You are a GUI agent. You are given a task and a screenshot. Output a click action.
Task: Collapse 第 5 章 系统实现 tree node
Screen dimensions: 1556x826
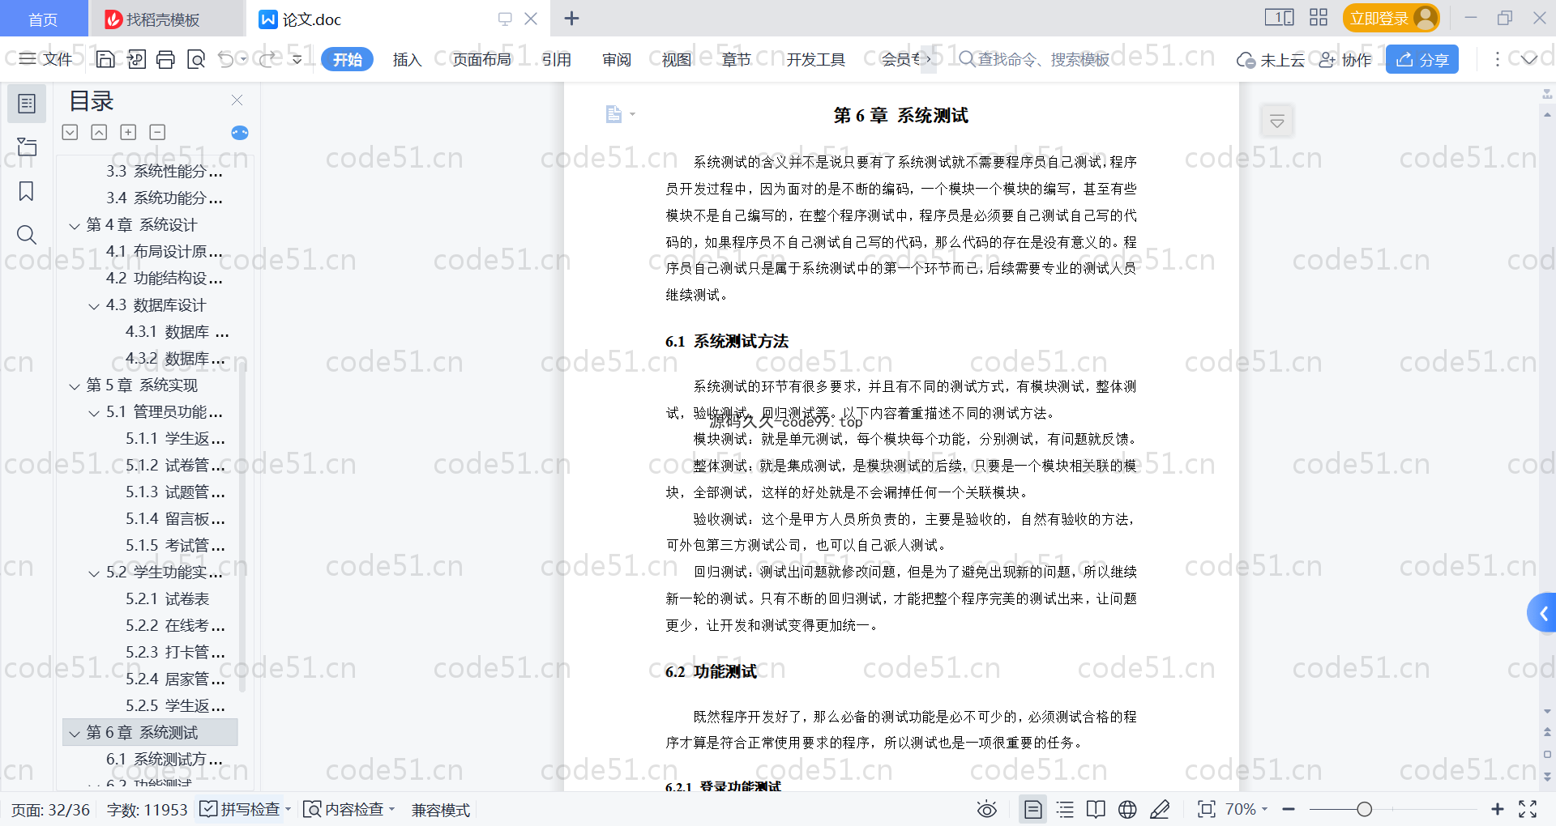click(x=75, y=385)
